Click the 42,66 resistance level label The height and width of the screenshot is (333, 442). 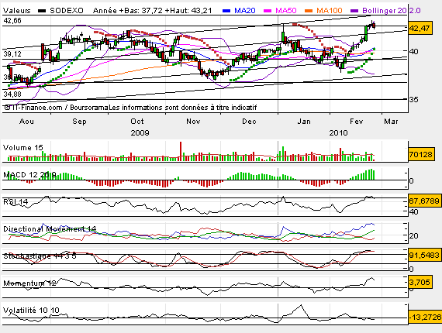tap(12, 21)
